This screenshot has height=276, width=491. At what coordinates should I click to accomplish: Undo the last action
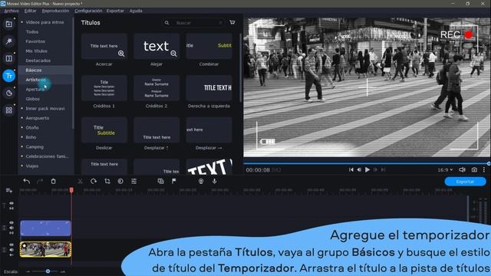[x=27, y=181]
